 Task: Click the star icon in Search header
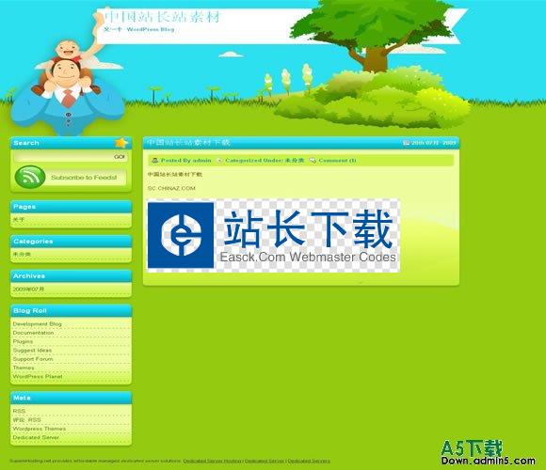point(121,143)
